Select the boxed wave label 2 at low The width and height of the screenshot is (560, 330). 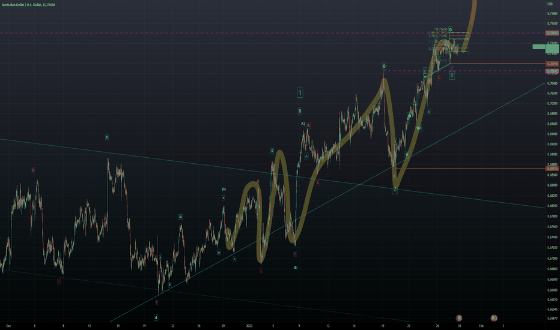395,189
